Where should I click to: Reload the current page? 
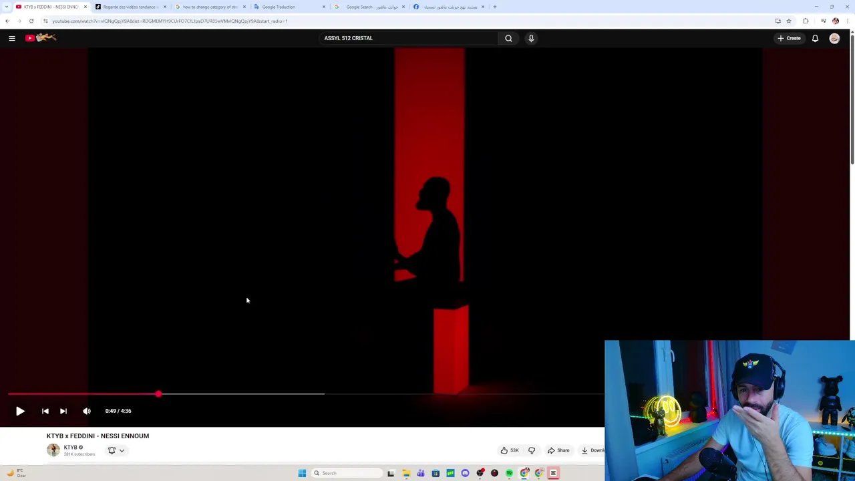point(31,21)
